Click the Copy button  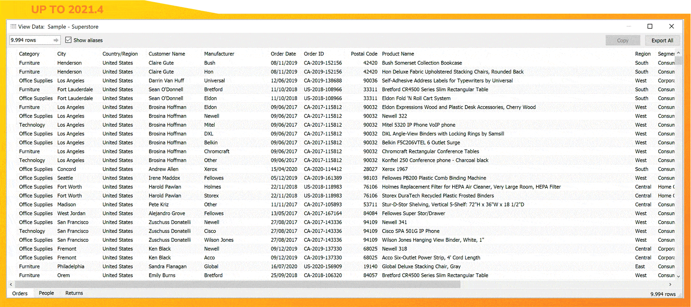click(622, 41)
